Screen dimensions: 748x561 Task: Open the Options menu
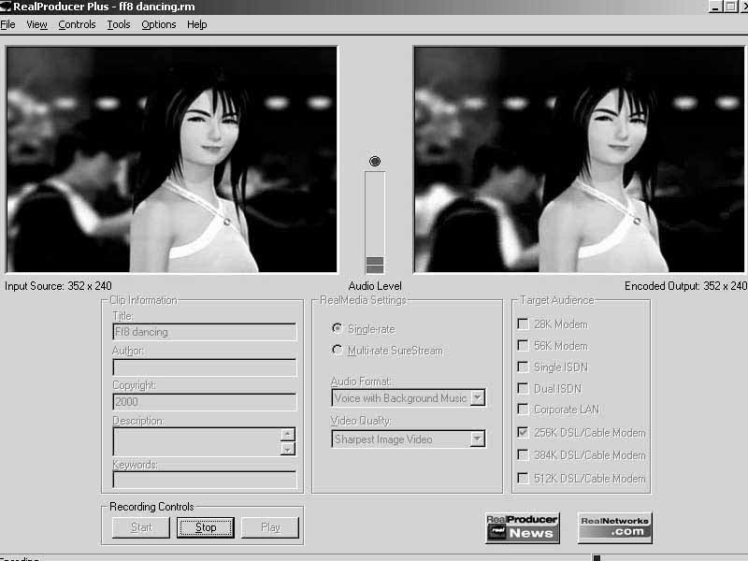click(x=159, y=24)
